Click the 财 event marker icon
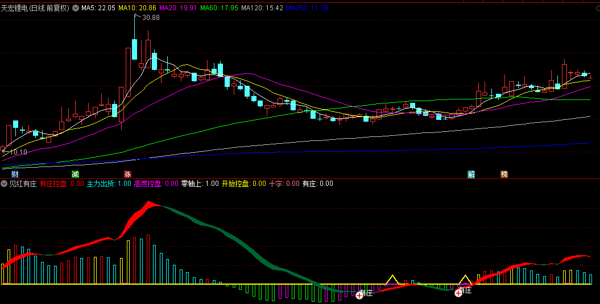600x304 pixels. tap(15, 174)
